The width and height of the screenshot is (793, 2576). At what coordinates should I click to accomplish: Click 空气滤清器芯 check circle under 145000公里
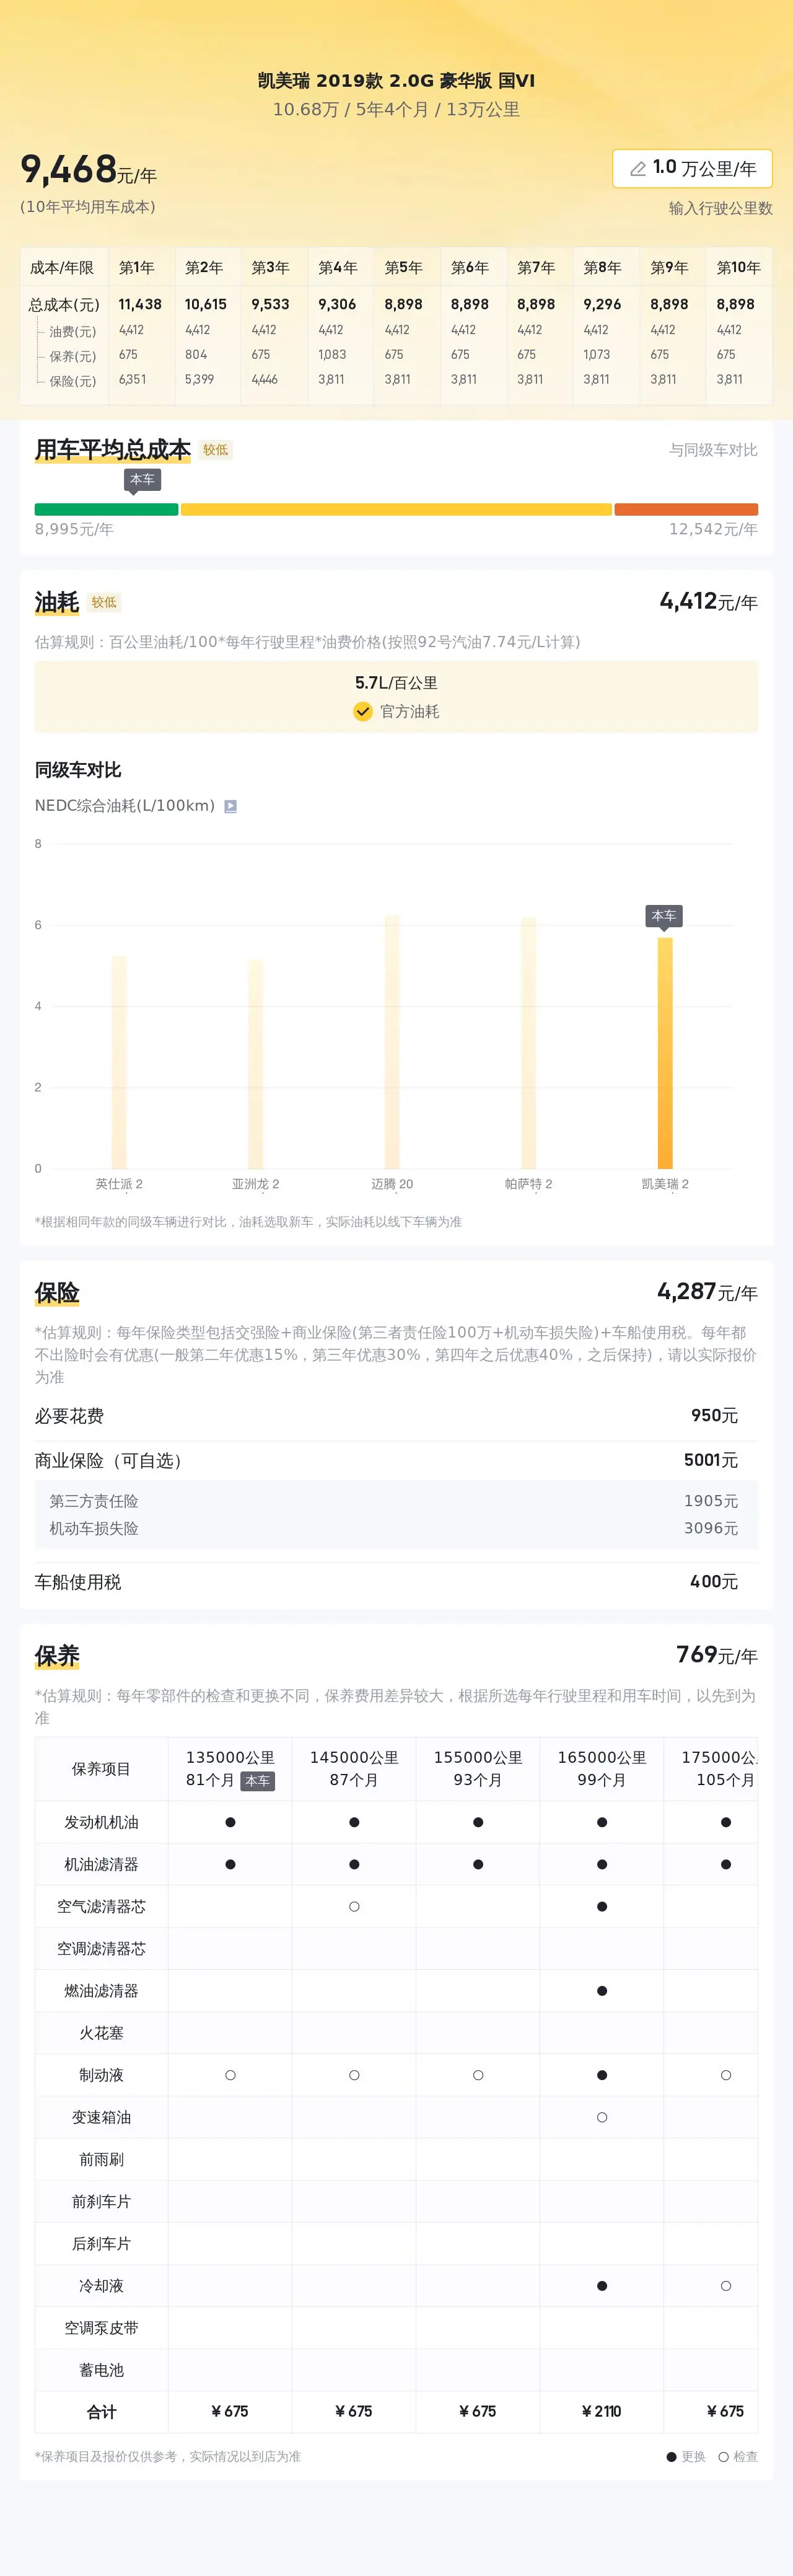[354, 1907]
